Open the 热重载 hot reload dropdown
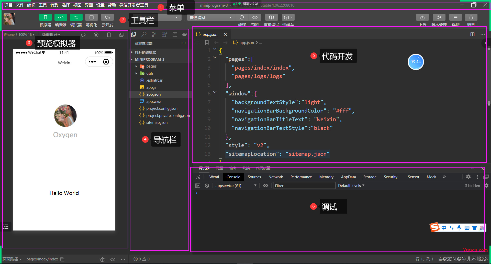The height and width of the screenshot is (264, 491). (x=51, y=35)
